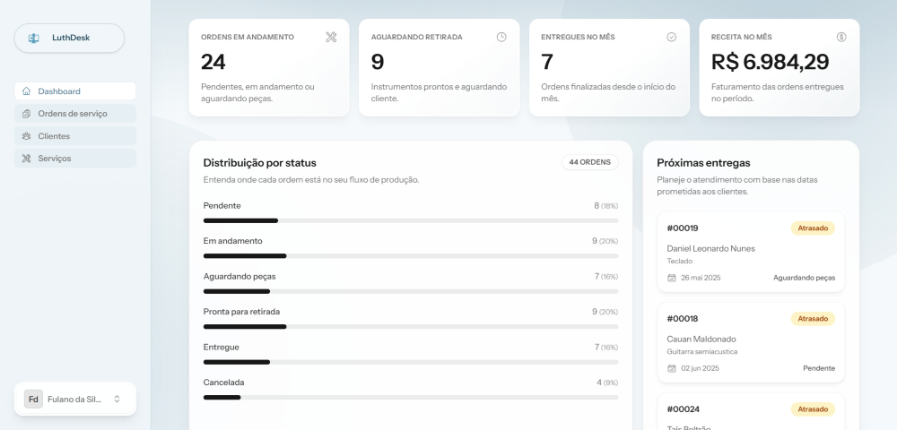This screenshot has height=430, width=897.
Task: Click the calendar icon beside 02 jun 2025
Action: coord(672,368)
